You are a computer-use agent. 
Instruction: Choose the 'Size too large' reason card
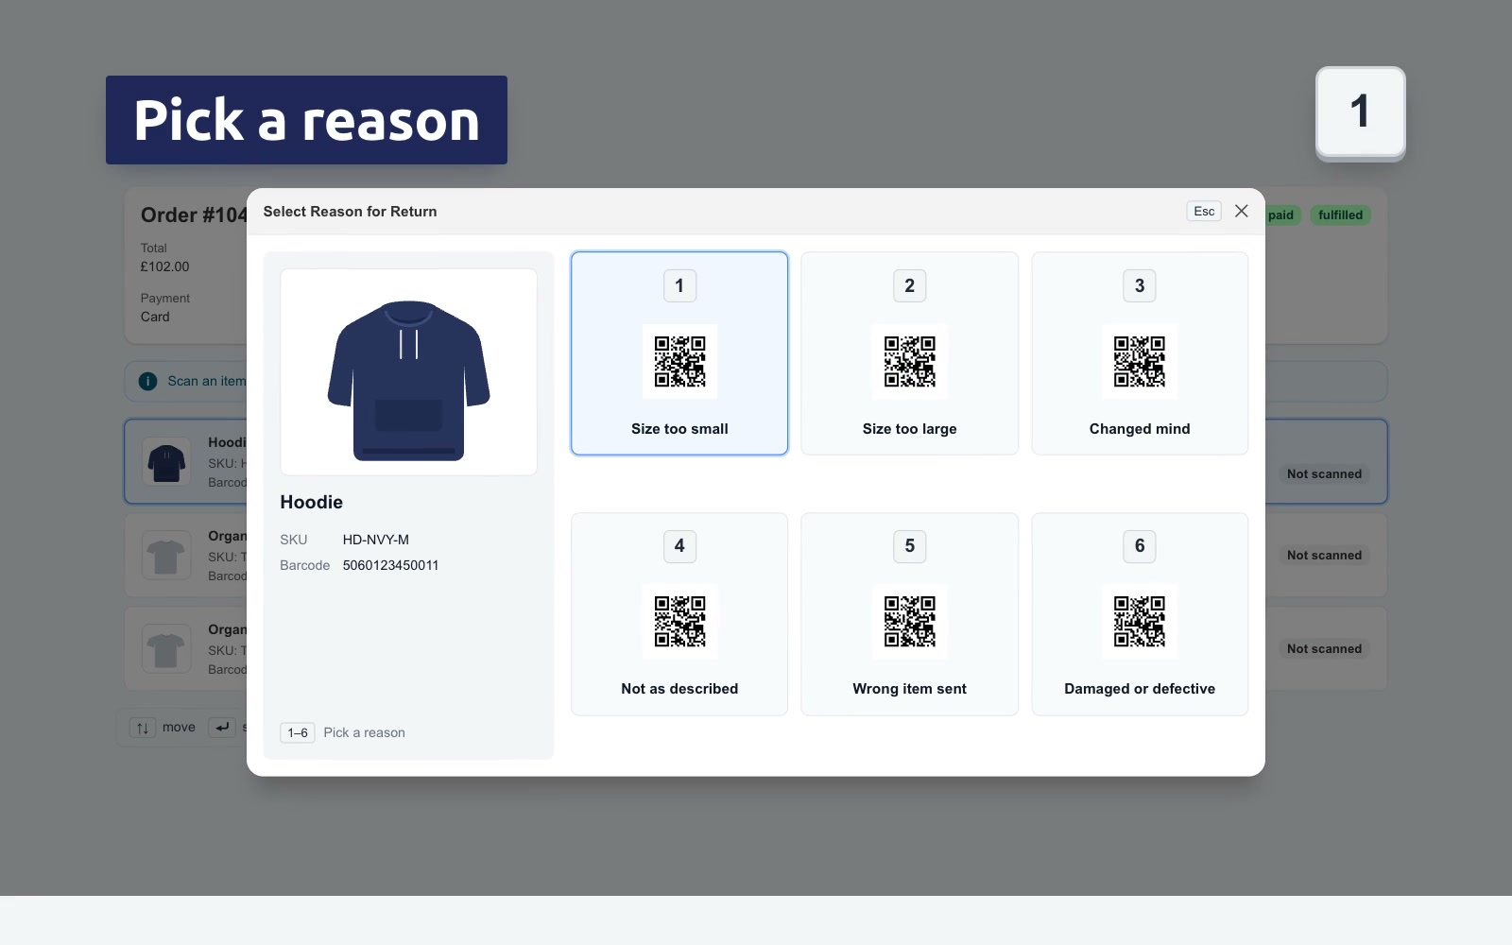(909, 353)
